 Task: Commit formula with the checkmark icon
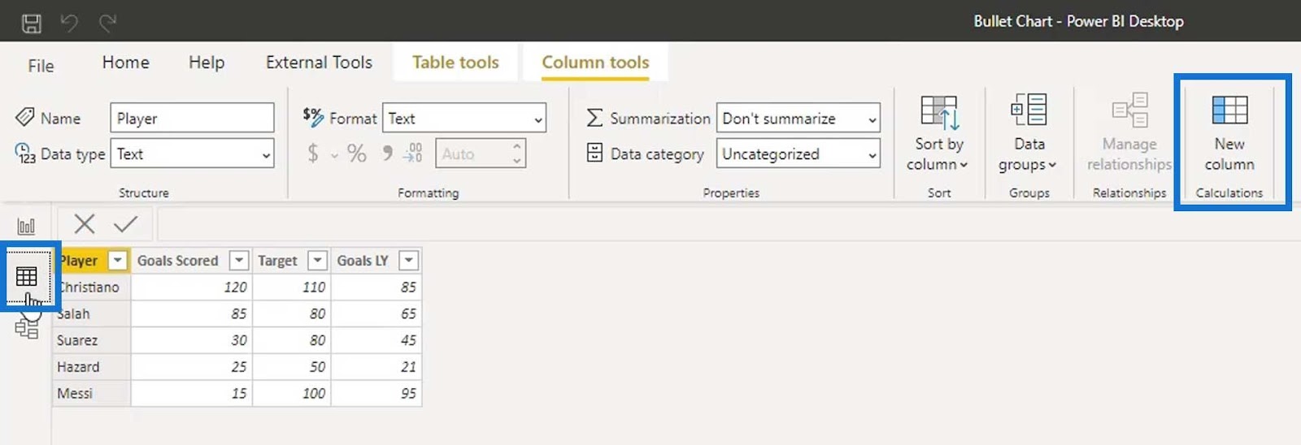point(125,223)
